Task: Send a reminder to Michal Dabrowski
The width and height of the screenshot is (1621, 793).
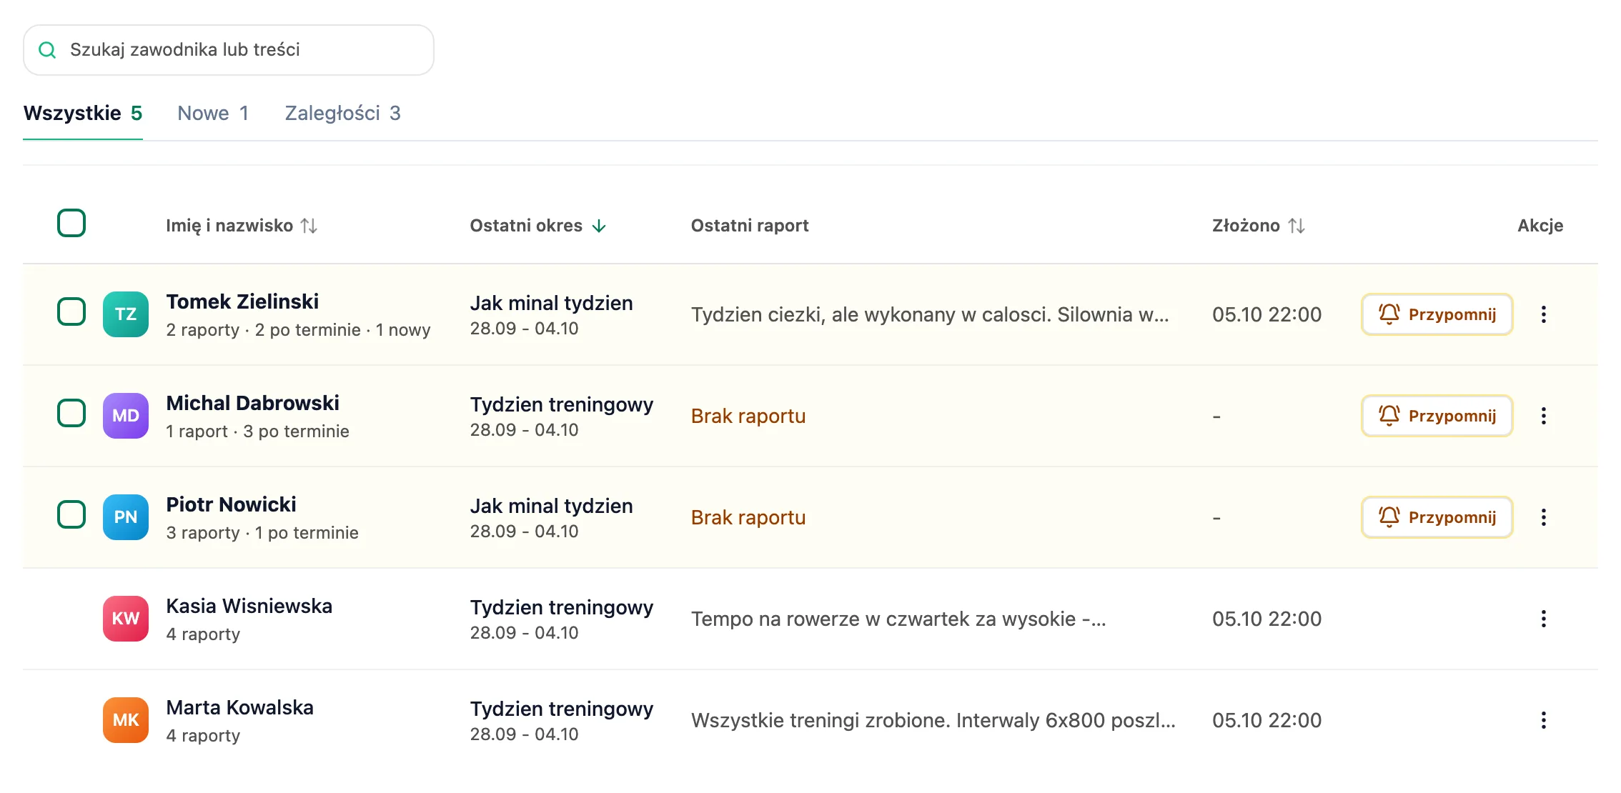Action: (x=1437, y=416)
